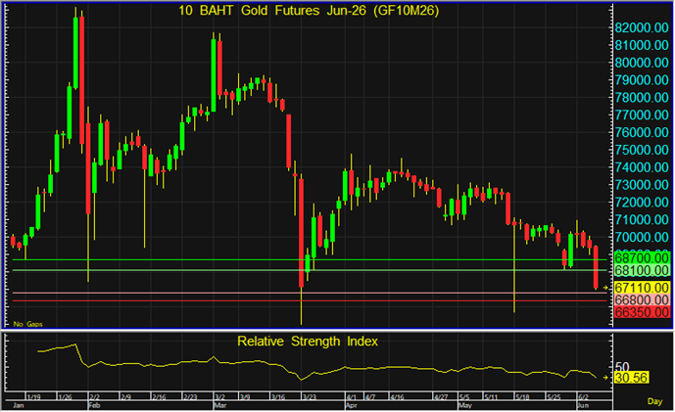Click the 70000.00 price axis label

pyautogui.click(x=642, y=237)
